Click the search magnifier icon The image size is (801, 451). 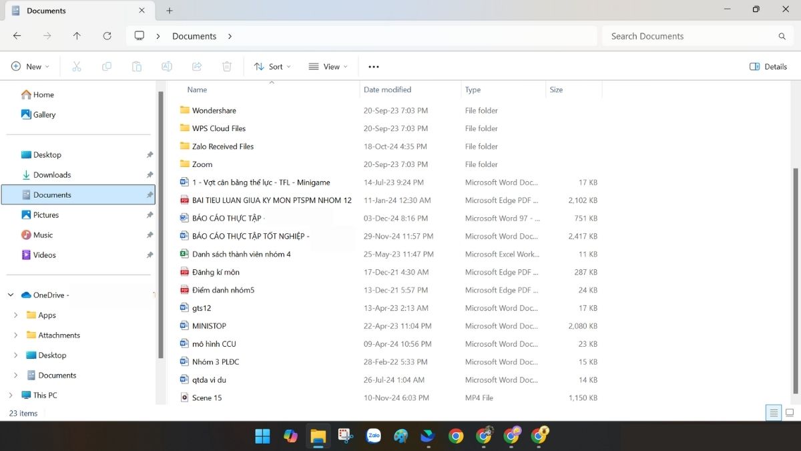782,36
